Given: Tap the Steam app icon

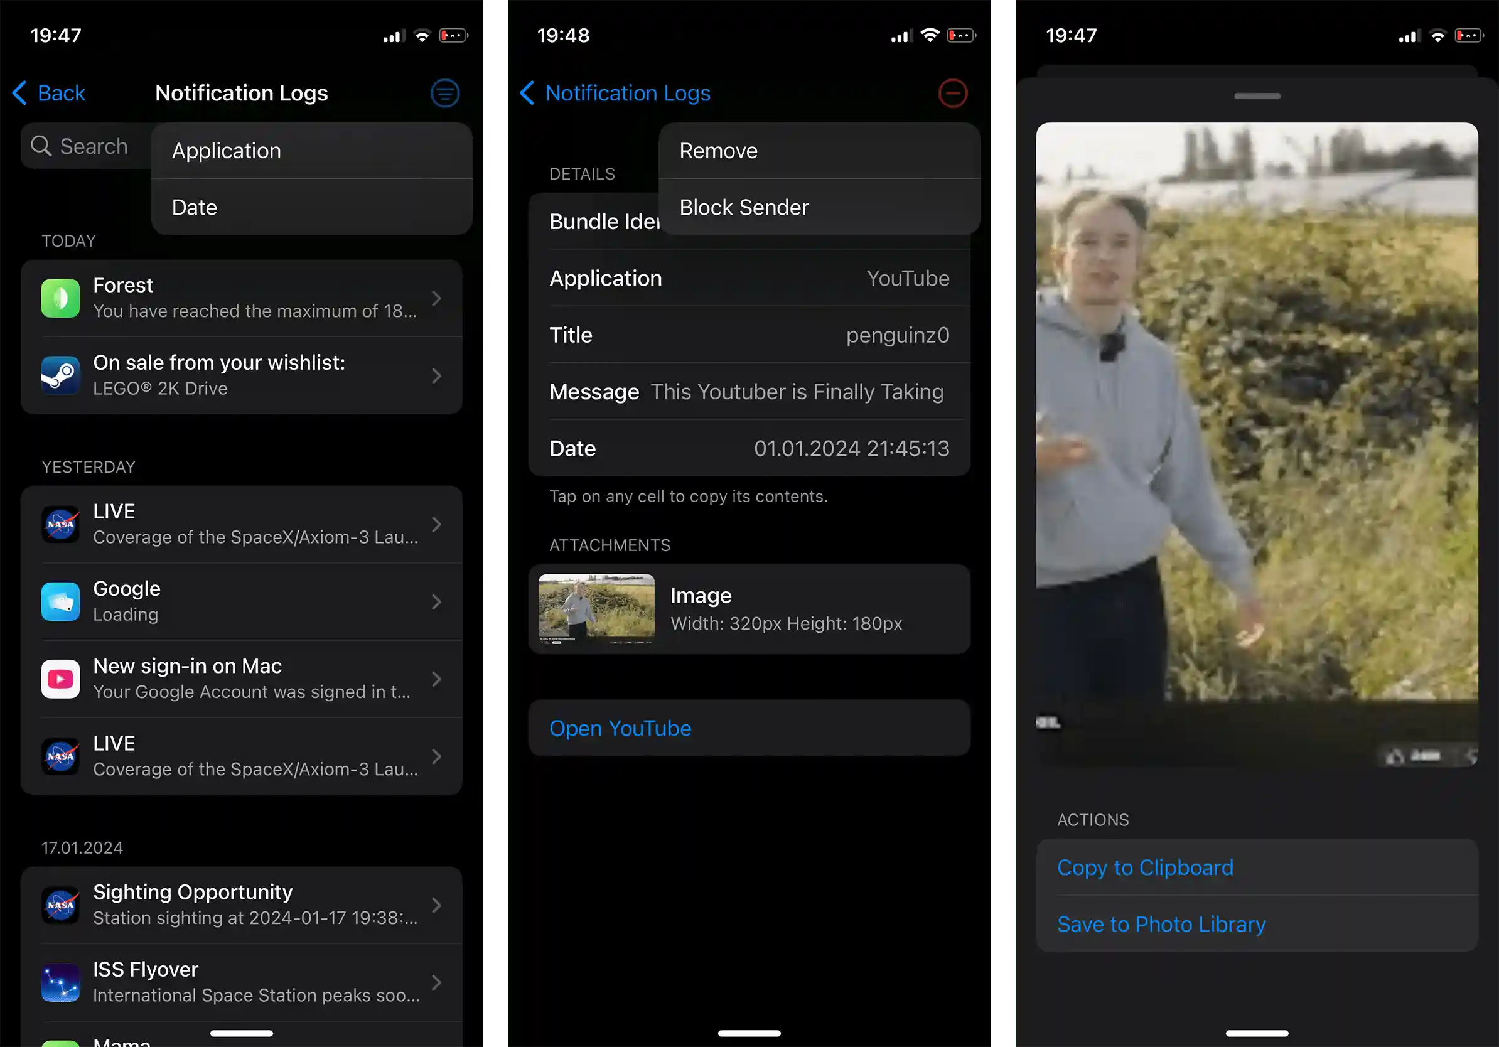Looking at the screenshot, I should coord(61,375).
